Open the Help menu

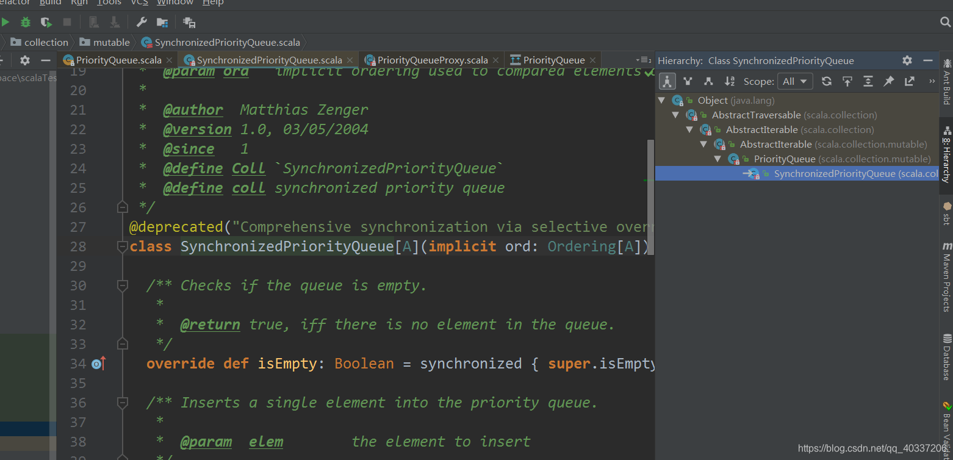point(213,2)
